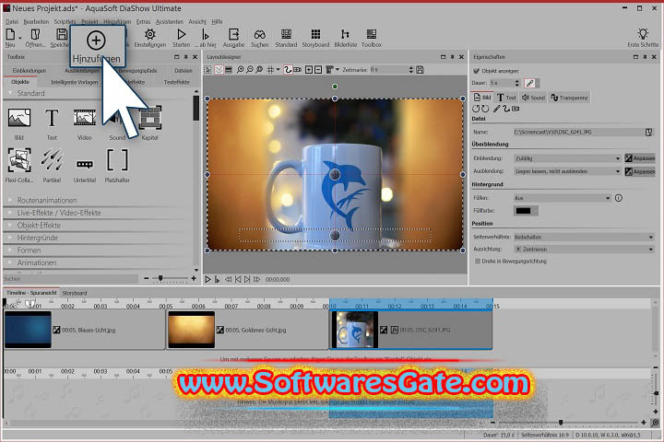This screenshot has height=442, width=664.
Task: Open the Extras menu
Action: (x=143, y=21)
